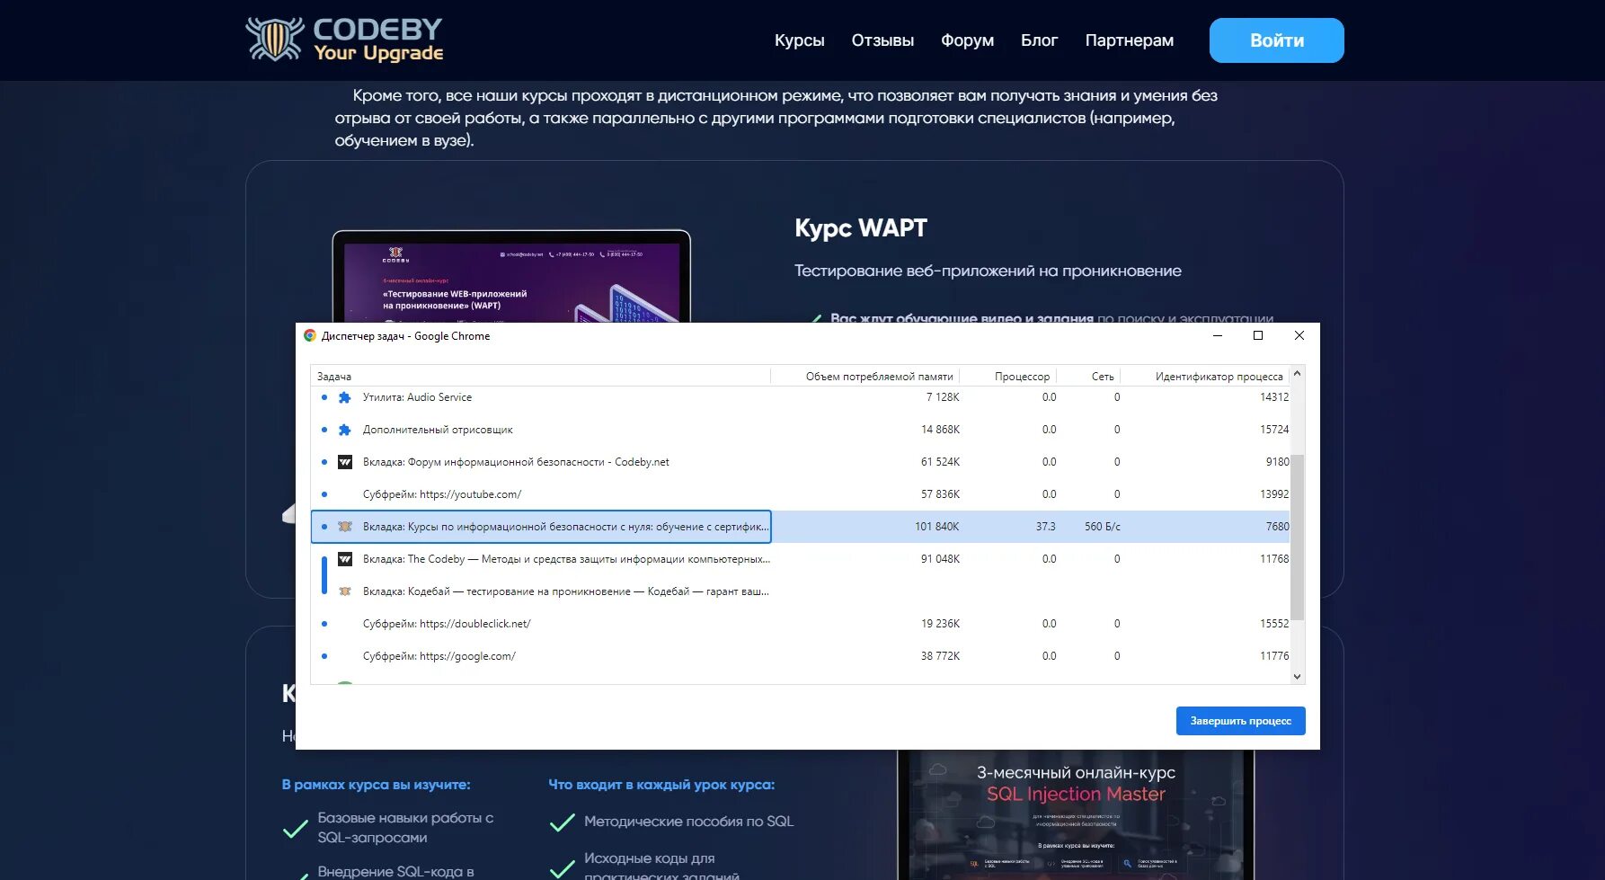Maximize the Диспетчер задач window
The image size is (1605, 880).
point(1258,335)
